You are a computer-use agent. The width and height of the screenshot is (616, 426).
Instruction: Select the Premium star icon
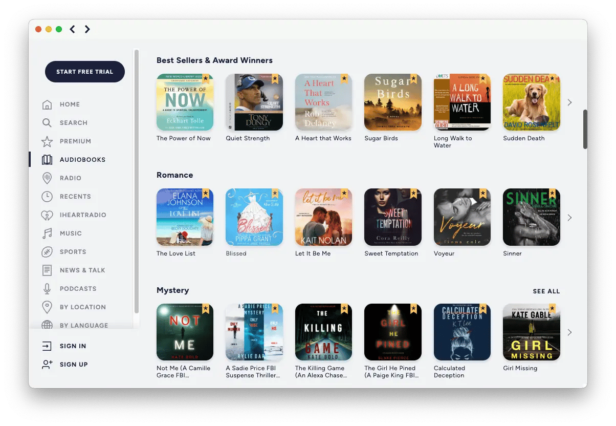[x=47, y=141]
